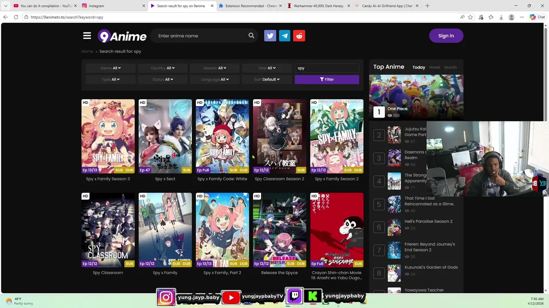This screenshot has width=549, height=308.
Task: Open the browser Downloads icon
Action: tap(501, 17)
